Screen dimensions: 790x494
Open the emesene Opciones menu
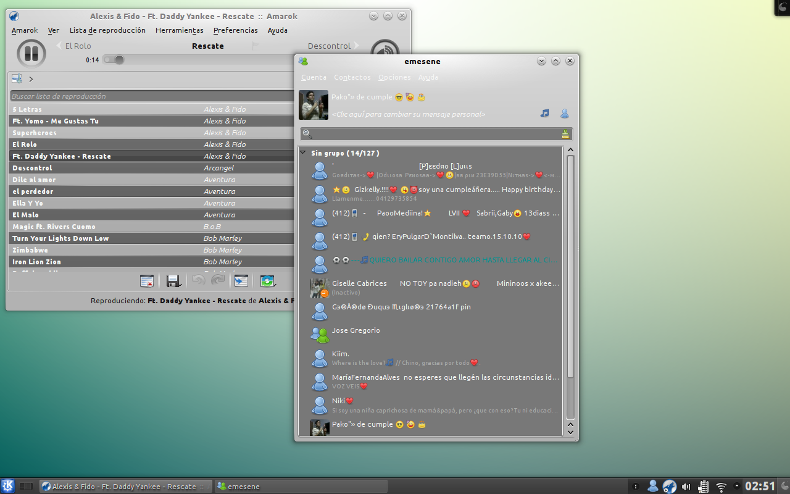pos(394,77)
